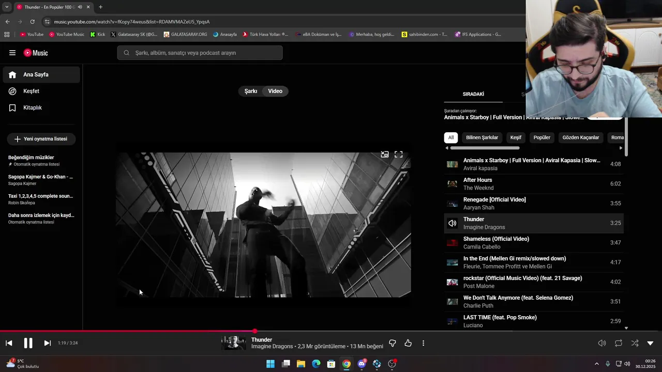Viewport: 662px width, 372px height.
Task: Toggle shuffle mode
Action: coord(635,343)
